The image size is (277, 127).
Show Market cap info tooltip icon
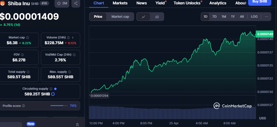click(x=28, y=38)
